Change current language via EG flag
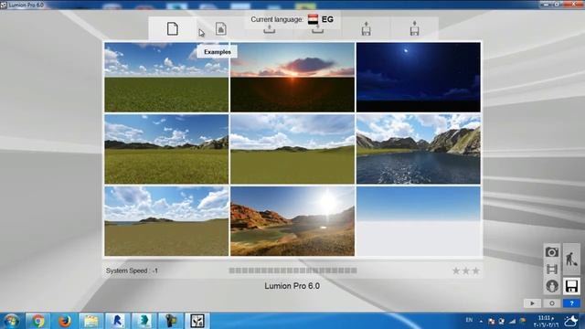The image size is (585, 329). click(313, 19)
